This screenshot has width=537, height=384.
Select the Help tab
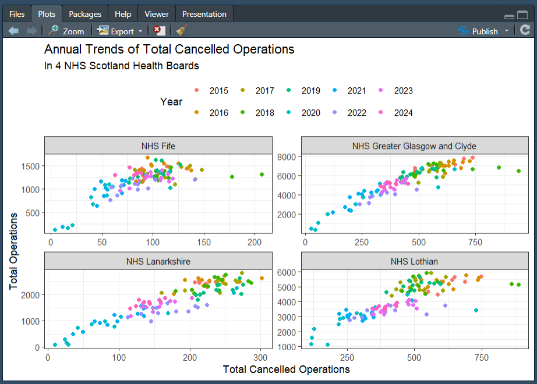pos(123,14)
